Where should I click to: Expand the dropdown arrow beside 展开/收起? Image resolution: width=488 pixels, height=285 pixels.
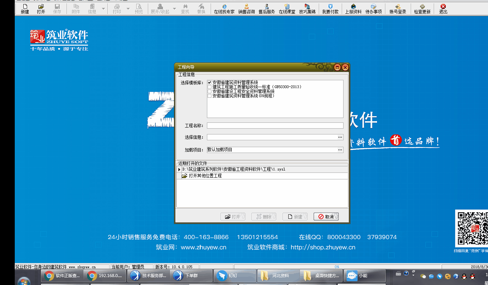click(x=174, y=9)
